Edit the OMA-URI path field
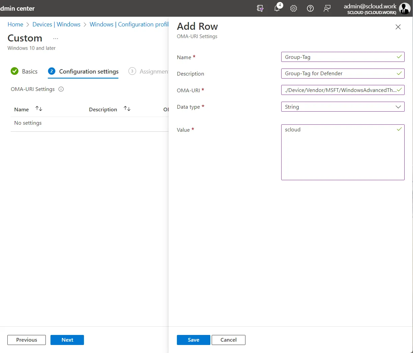Screen dimensions: 413x353 coord(343,90)
